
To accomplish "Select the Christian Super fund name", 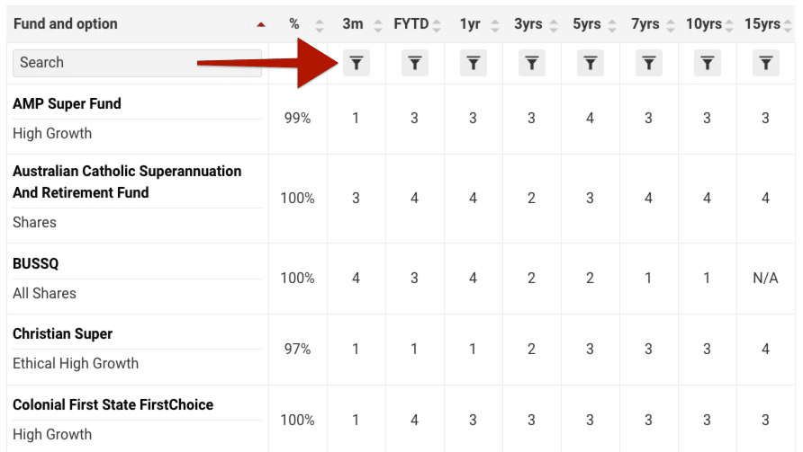I will coord(62,333).
